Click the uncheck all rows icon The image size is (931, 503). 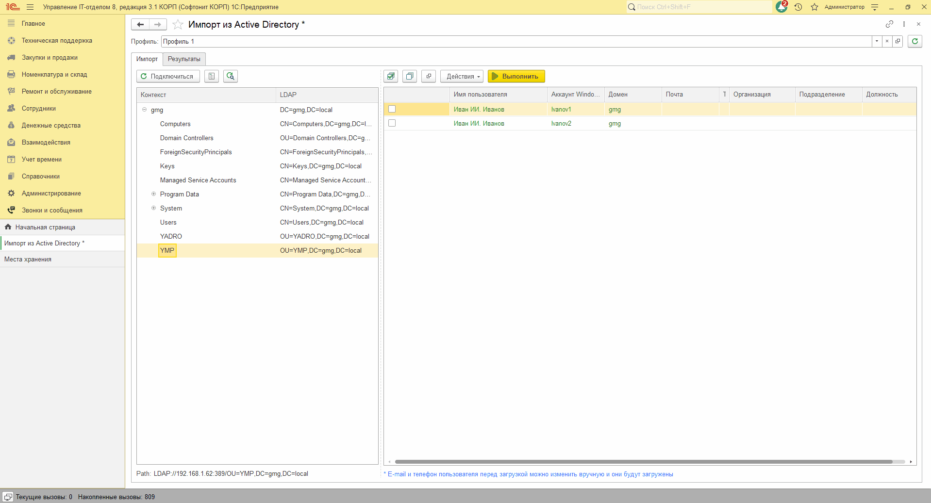click(410, 76)
